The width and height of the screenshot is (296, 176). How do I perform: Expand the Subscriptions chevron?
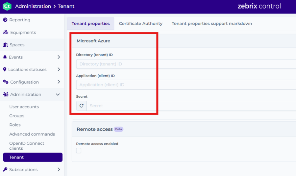pyautogui.click(x=59, y=169)
